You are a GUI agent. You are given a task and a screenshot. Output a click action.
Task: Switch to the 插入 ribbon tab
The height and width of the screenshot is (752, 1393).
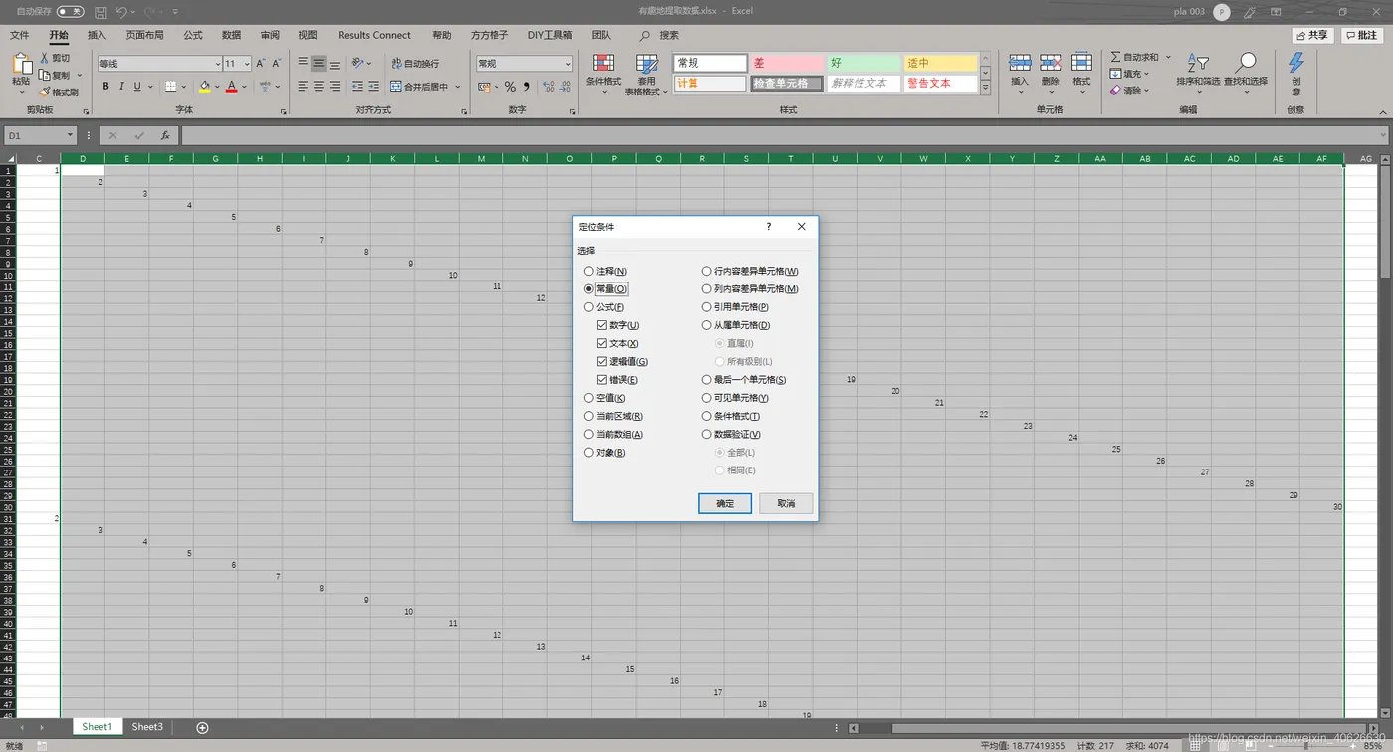97,35
